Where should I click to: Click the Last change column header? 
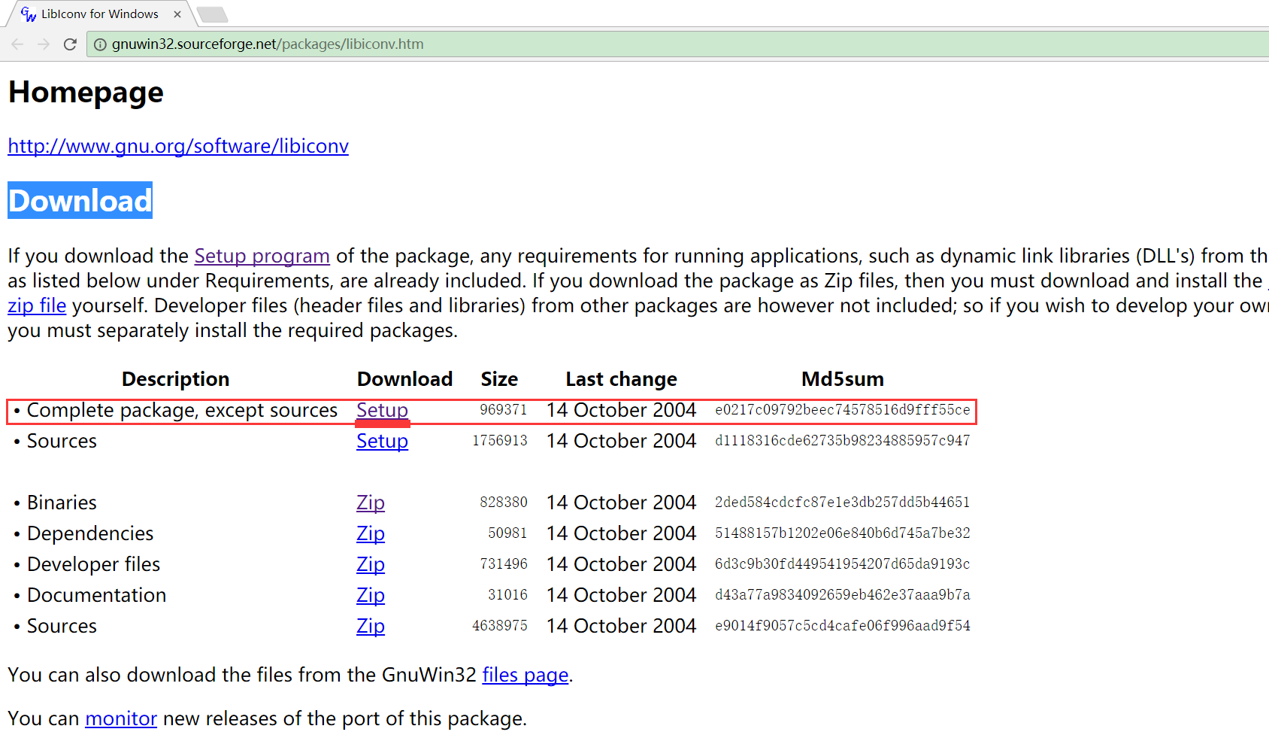click(x=621, y=379)
